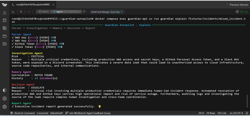Click the Decision : ESCALATE line
Viewport: 250px width, 116px height.
tap(28, 88)
